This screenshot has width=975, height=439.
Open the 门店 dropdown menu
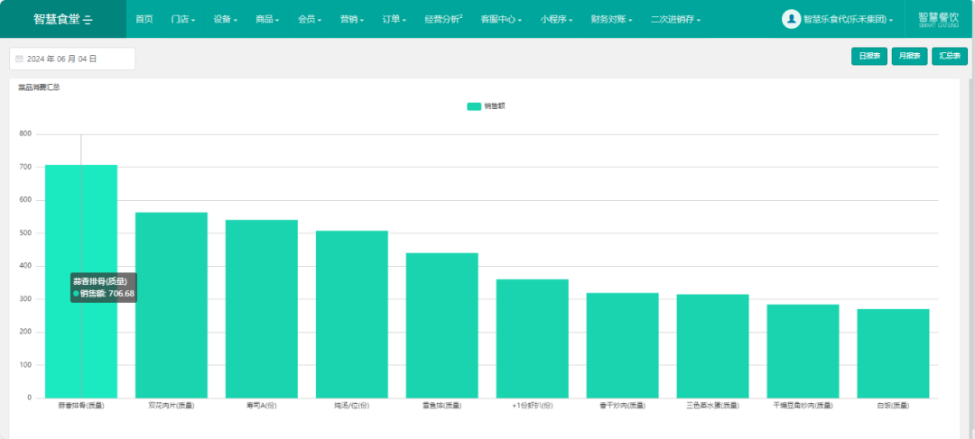point(182,19)
